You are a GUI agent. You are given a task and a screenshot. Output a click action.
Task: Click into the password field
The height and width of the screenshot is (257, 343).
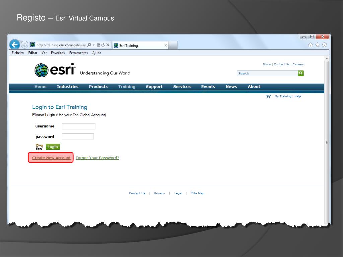78,137
